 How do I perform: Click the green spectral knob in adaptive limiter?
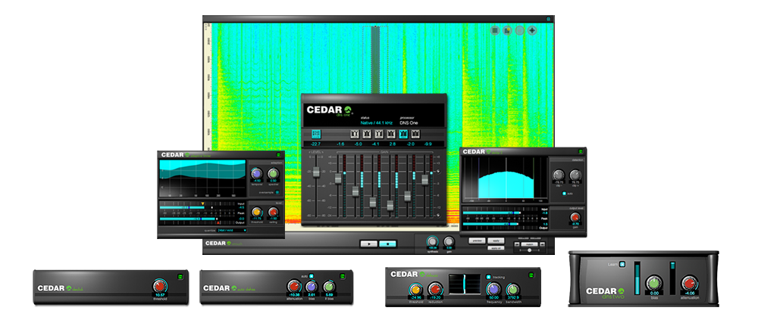point(273,174)
